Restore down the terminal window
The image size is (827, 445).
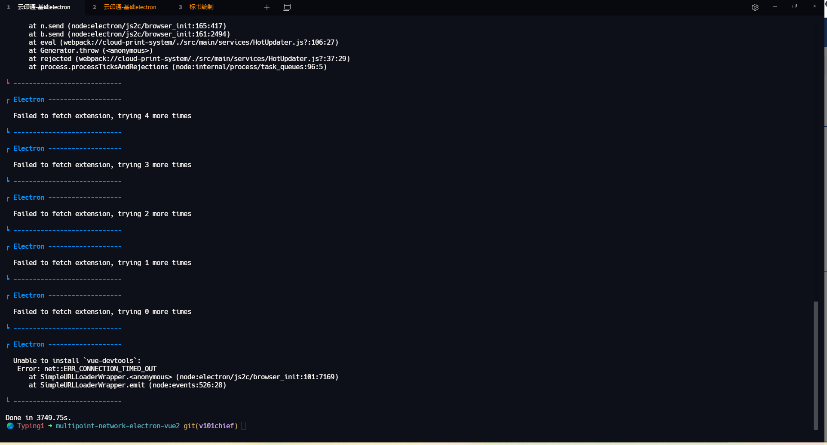pos(795,6)
